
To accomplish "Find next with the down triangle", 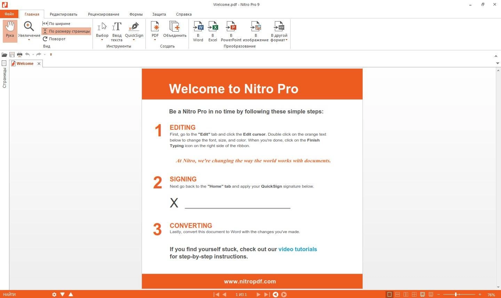I will [x=62, y=295].
